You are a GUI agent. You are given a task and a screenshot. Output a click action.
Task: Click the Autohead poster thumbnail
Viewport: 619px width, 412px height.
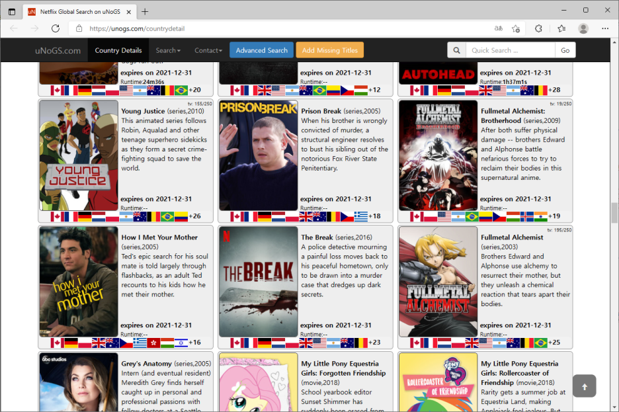[x=438, y=73]
